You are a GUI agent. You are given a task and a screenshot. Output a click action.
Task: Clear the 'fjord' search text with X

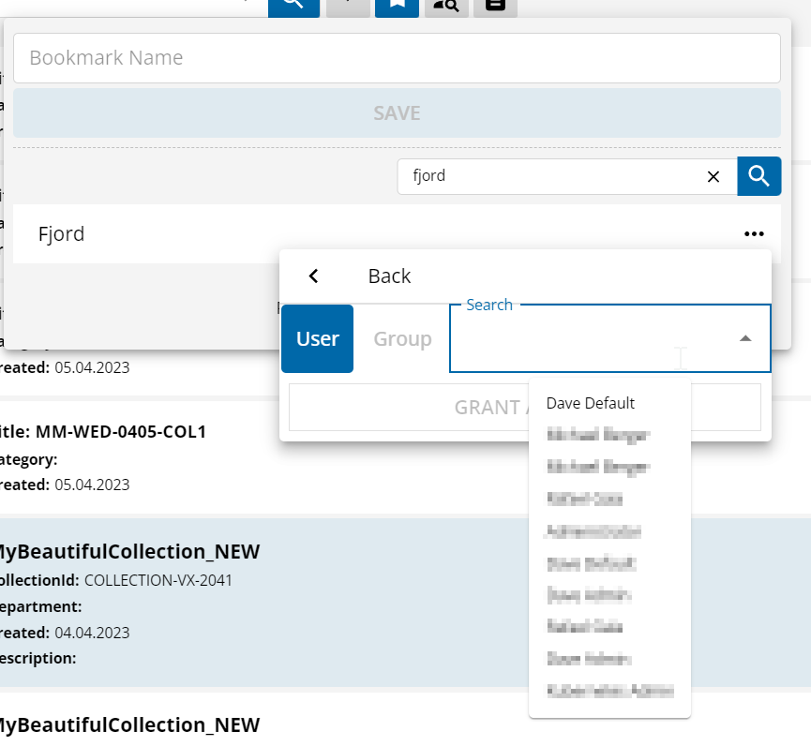pyautogui.click(x=713, y=176)
